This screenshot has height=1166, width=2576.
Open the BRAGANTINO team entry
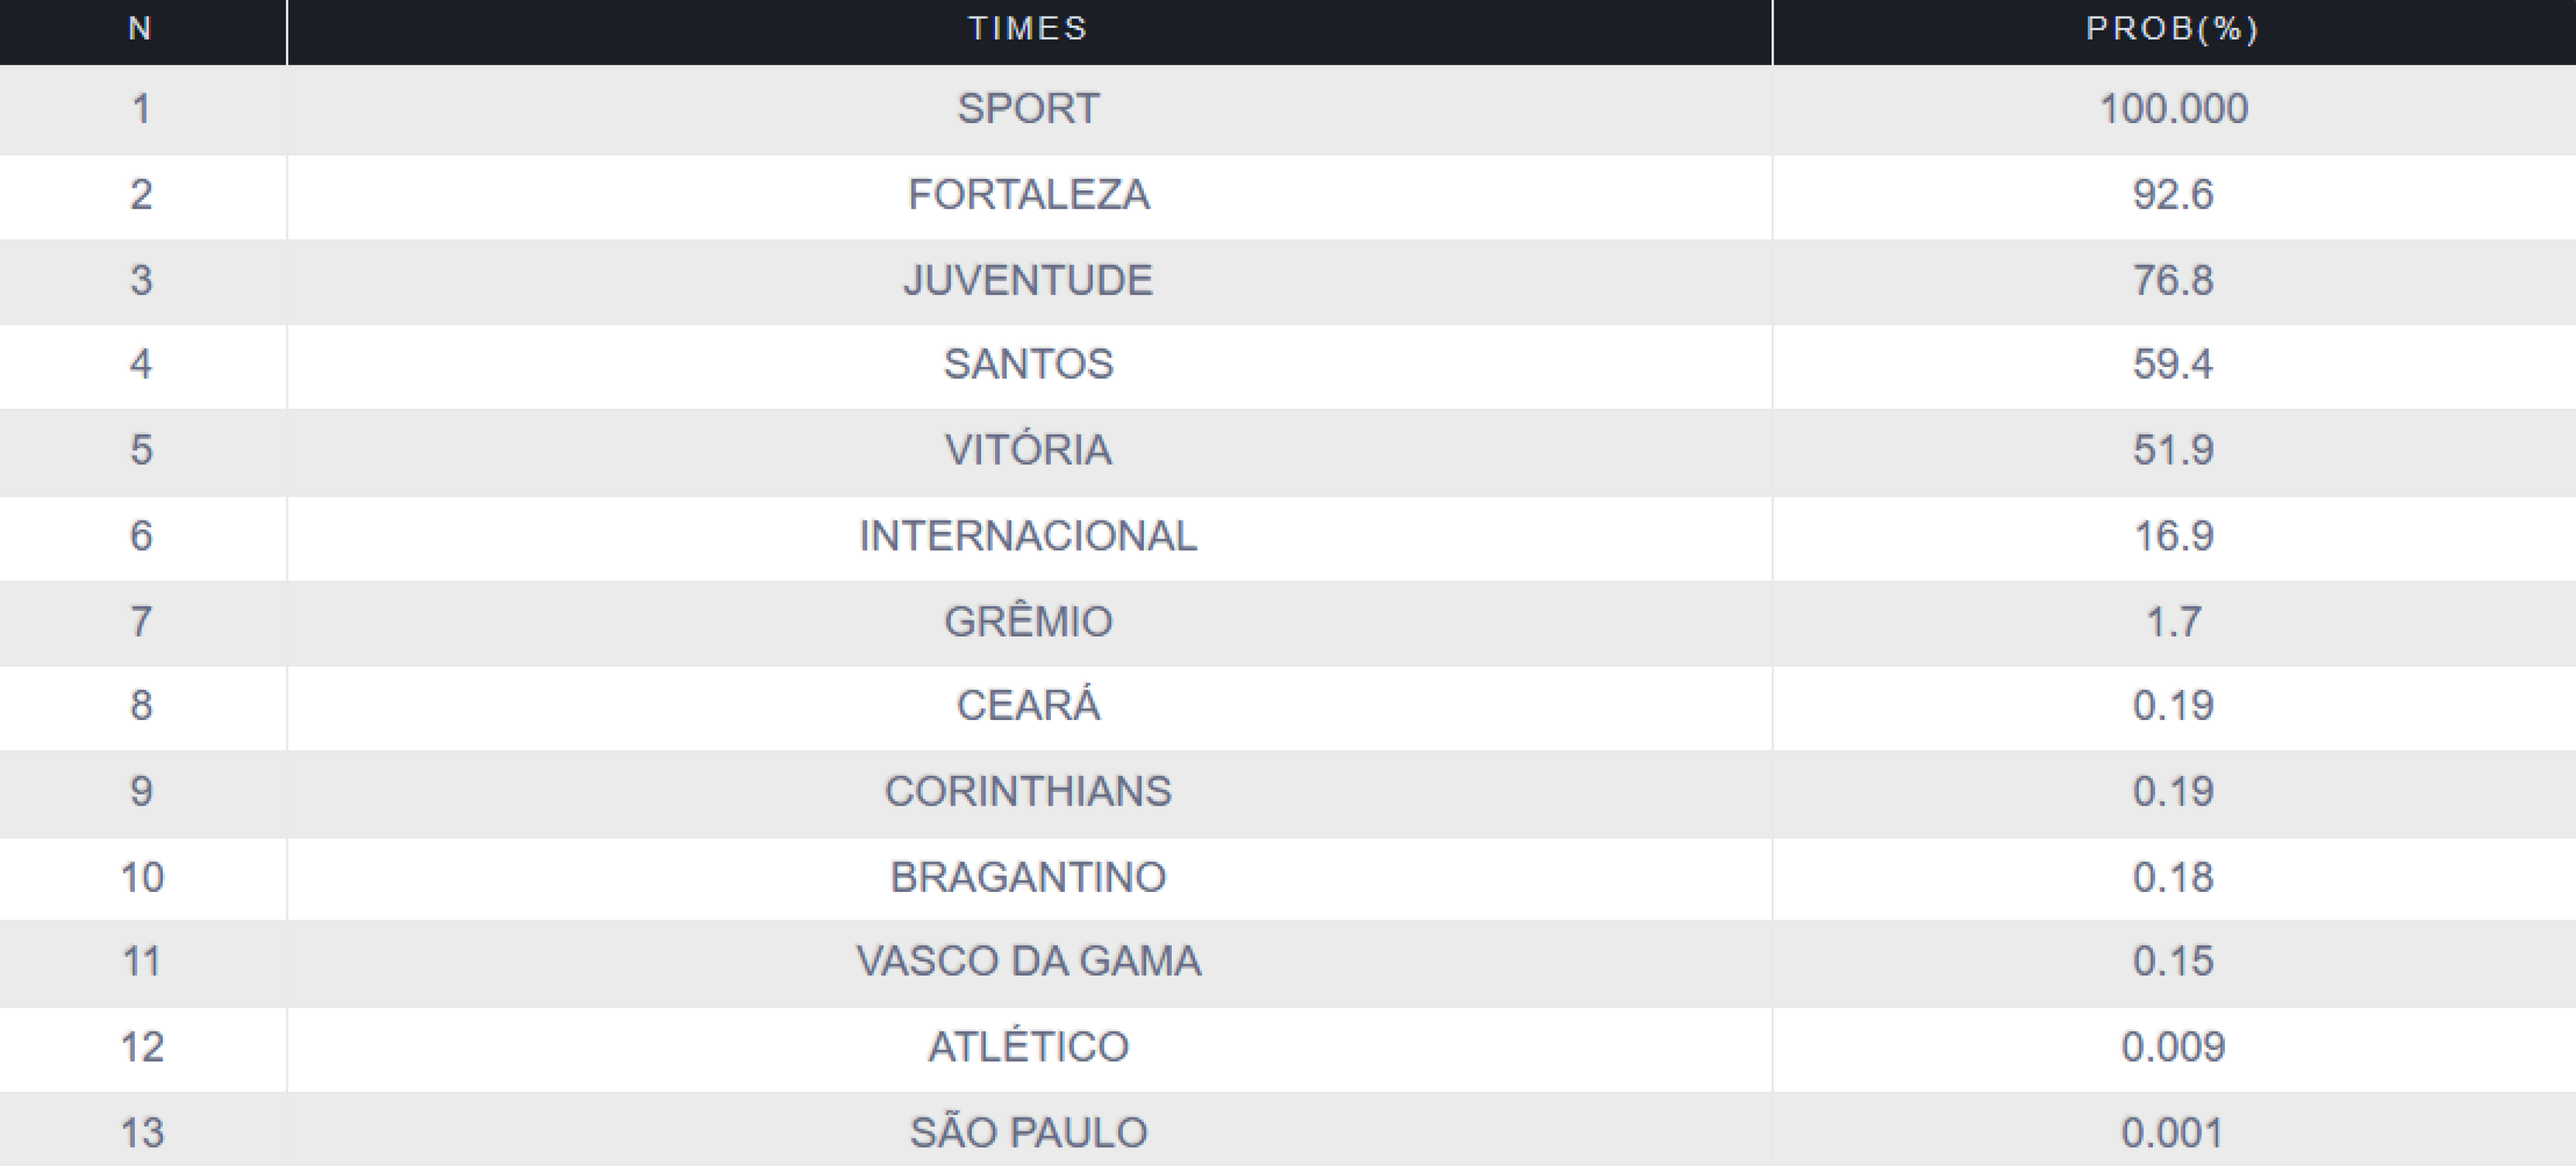[x=1028, y=877]
